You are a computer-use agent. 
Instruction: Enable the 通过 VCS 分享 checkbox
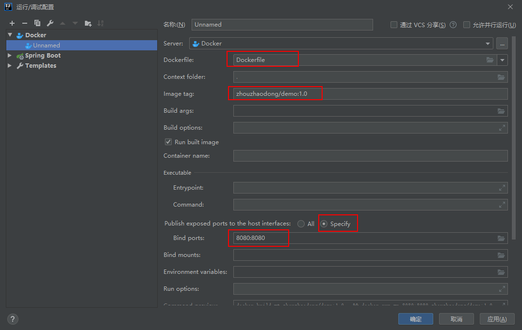point(394,25)
